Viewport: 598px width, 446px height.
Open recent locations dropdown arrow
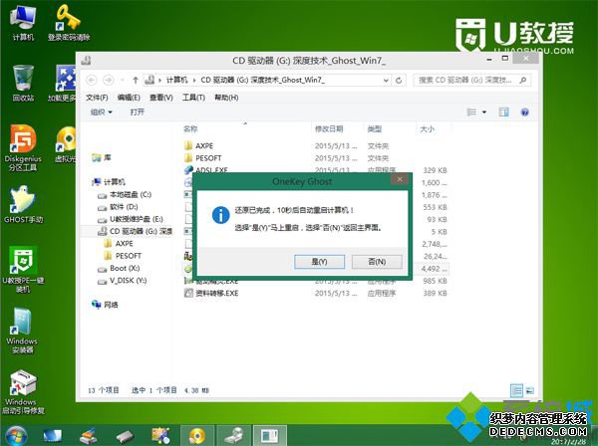coord(122,80)
